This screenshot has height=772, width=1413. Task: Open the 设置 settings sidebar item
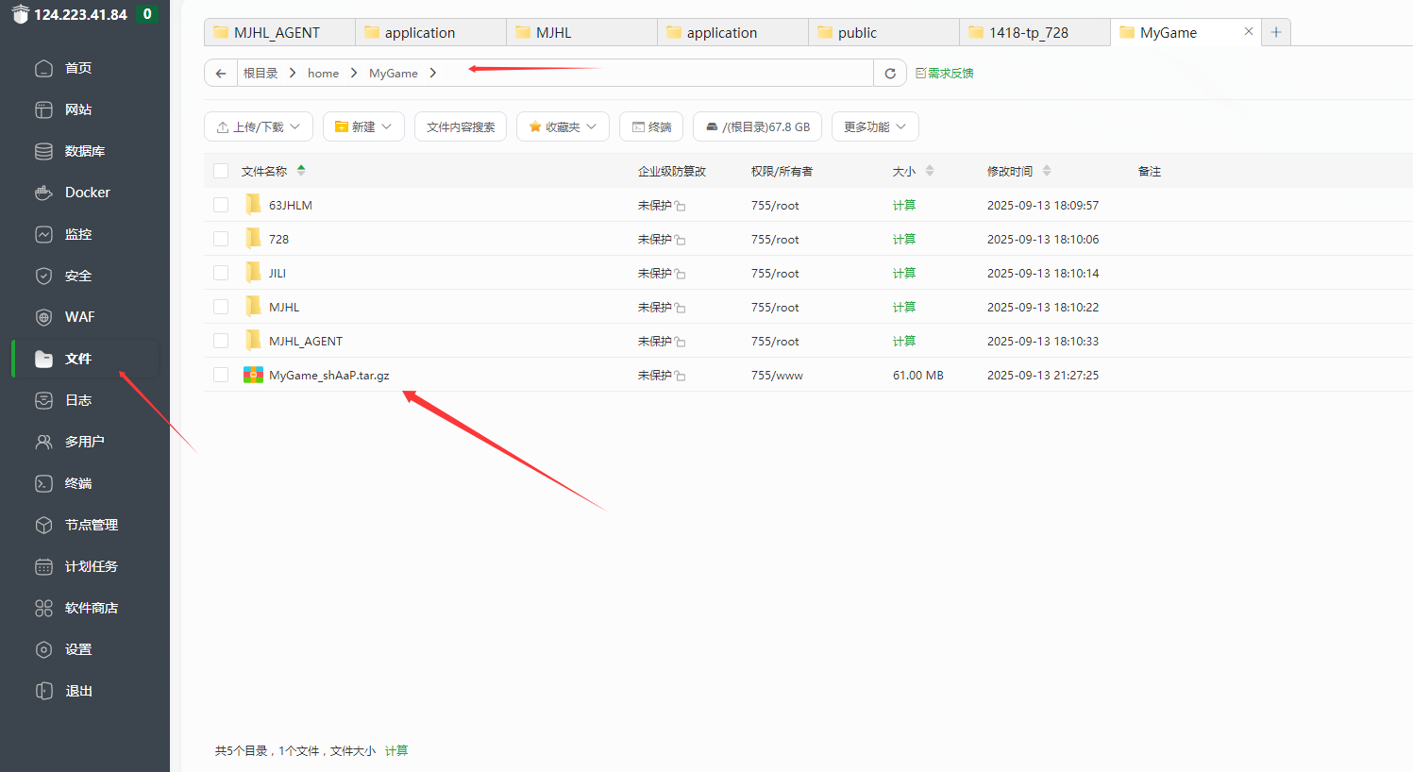tap(84, 649)
